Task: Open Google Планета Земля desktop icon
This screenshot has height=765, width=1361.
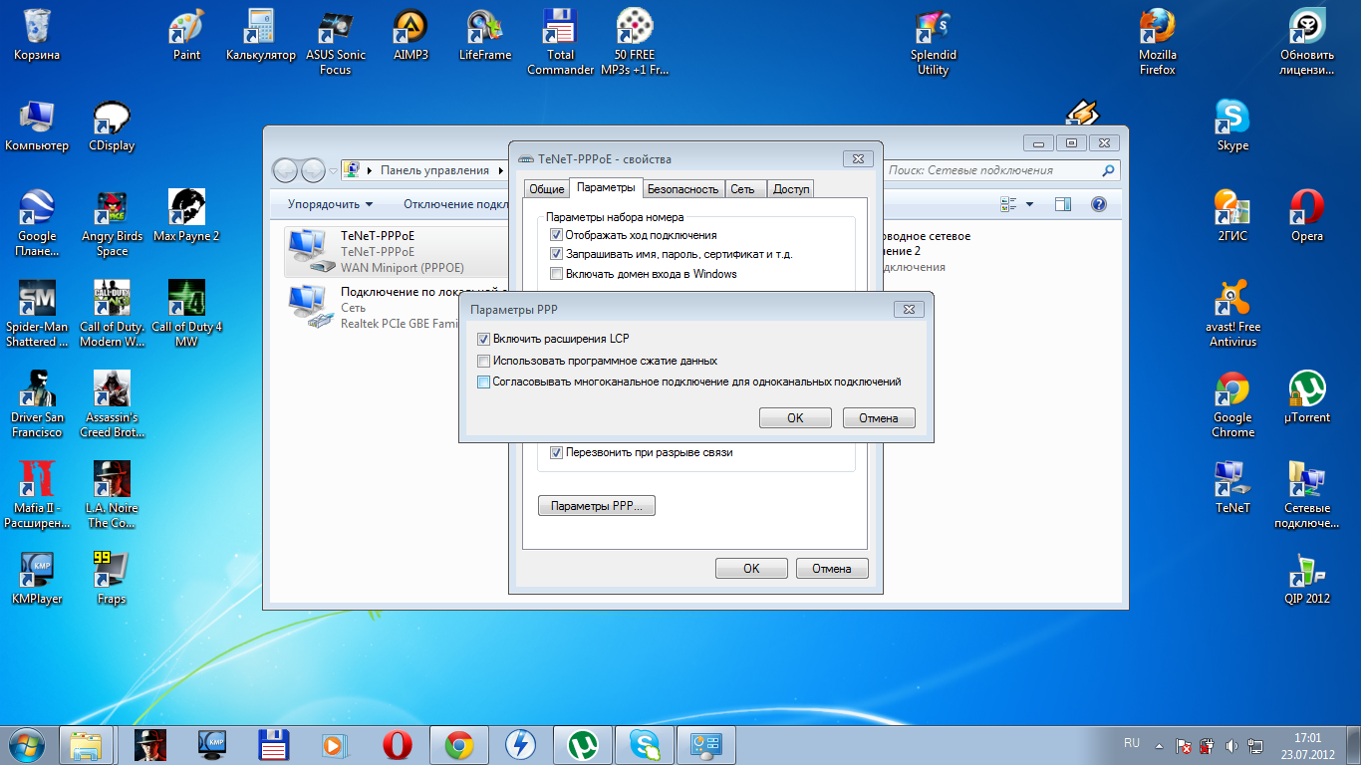Action: pyautogui.click(x=37, y=223)
